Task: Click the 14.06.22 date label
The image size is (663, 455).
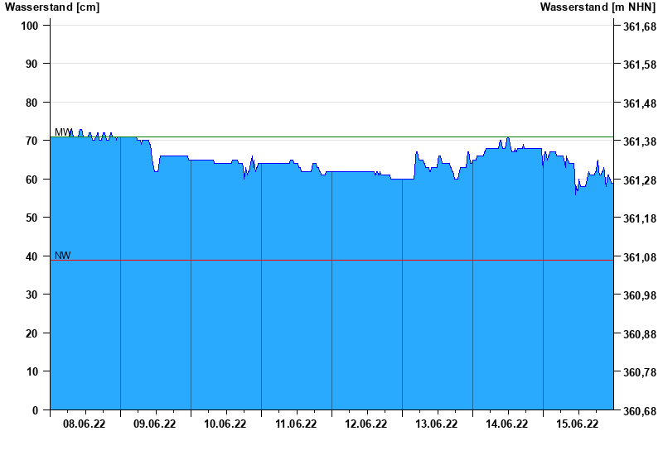Action: click(506, 424)
